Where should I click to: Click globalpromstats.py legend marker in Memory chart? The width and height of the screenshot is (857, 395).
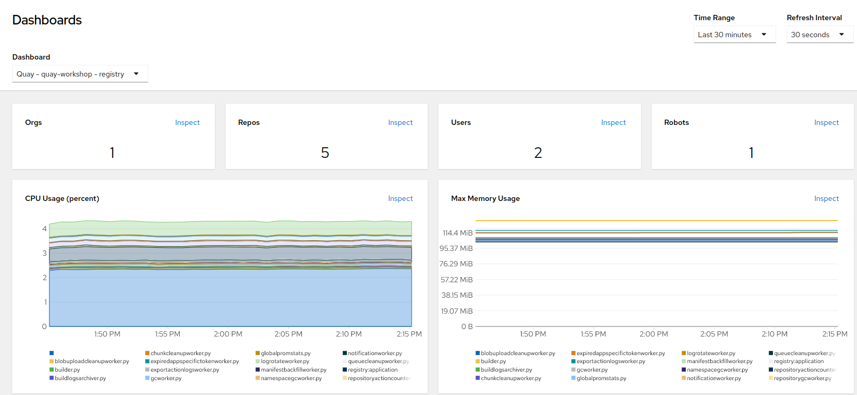pyautogui.click(x=573, y=379)
